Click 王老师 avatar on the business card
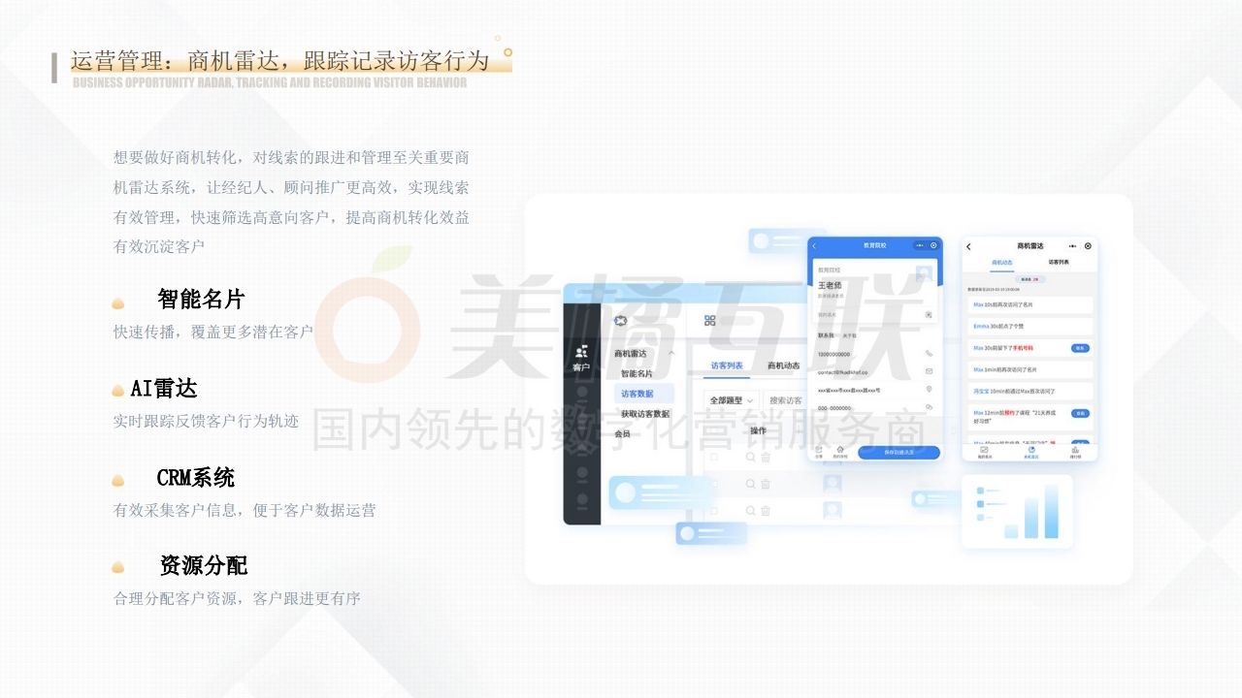The width and height of the screenshot is (1242, 698). coord(923,274)
